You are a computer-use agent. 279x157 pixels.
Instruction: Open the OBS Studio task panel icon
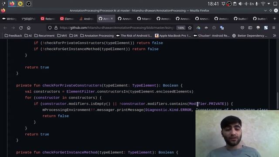pyautogui.click(x=28, y=3)
